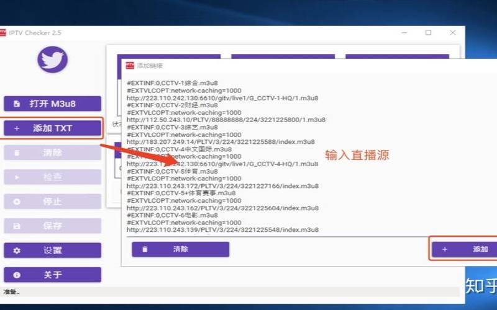The height and width of the screenshot is (310, 497).
Task: Click the info icon on 关于
Action: 17,275
